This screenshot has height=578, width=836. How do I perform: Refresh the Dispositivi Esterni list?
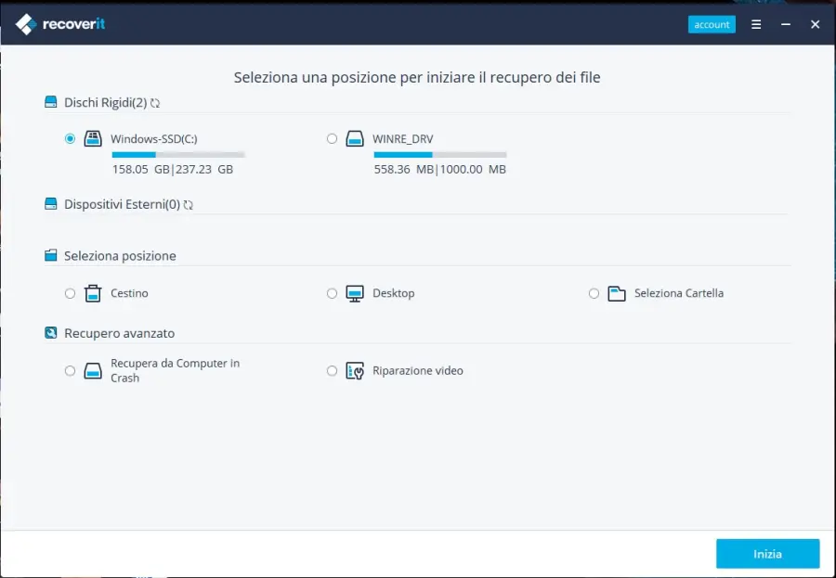pyautogui.click(x=189, y=204)
